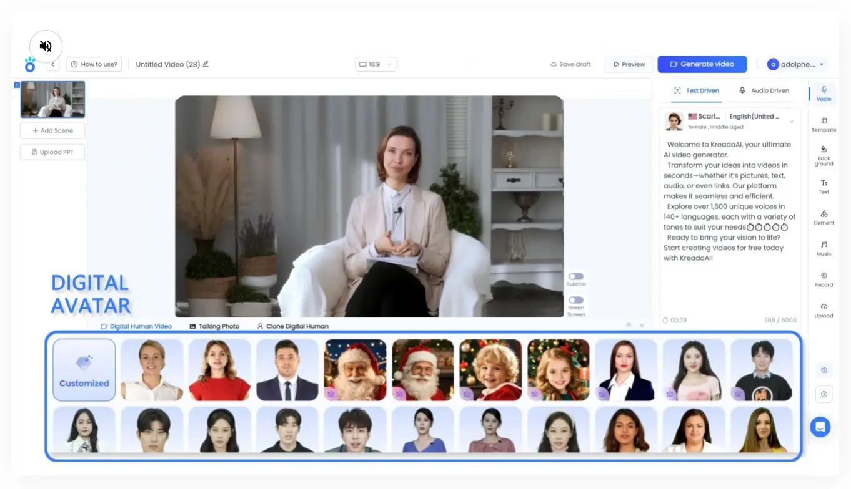Click the Generate video button
851x489 pixels.
[x=702, y=64]
